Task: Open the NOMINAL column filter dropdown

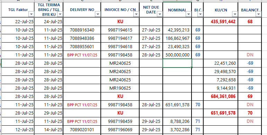Action: point(188,14)
